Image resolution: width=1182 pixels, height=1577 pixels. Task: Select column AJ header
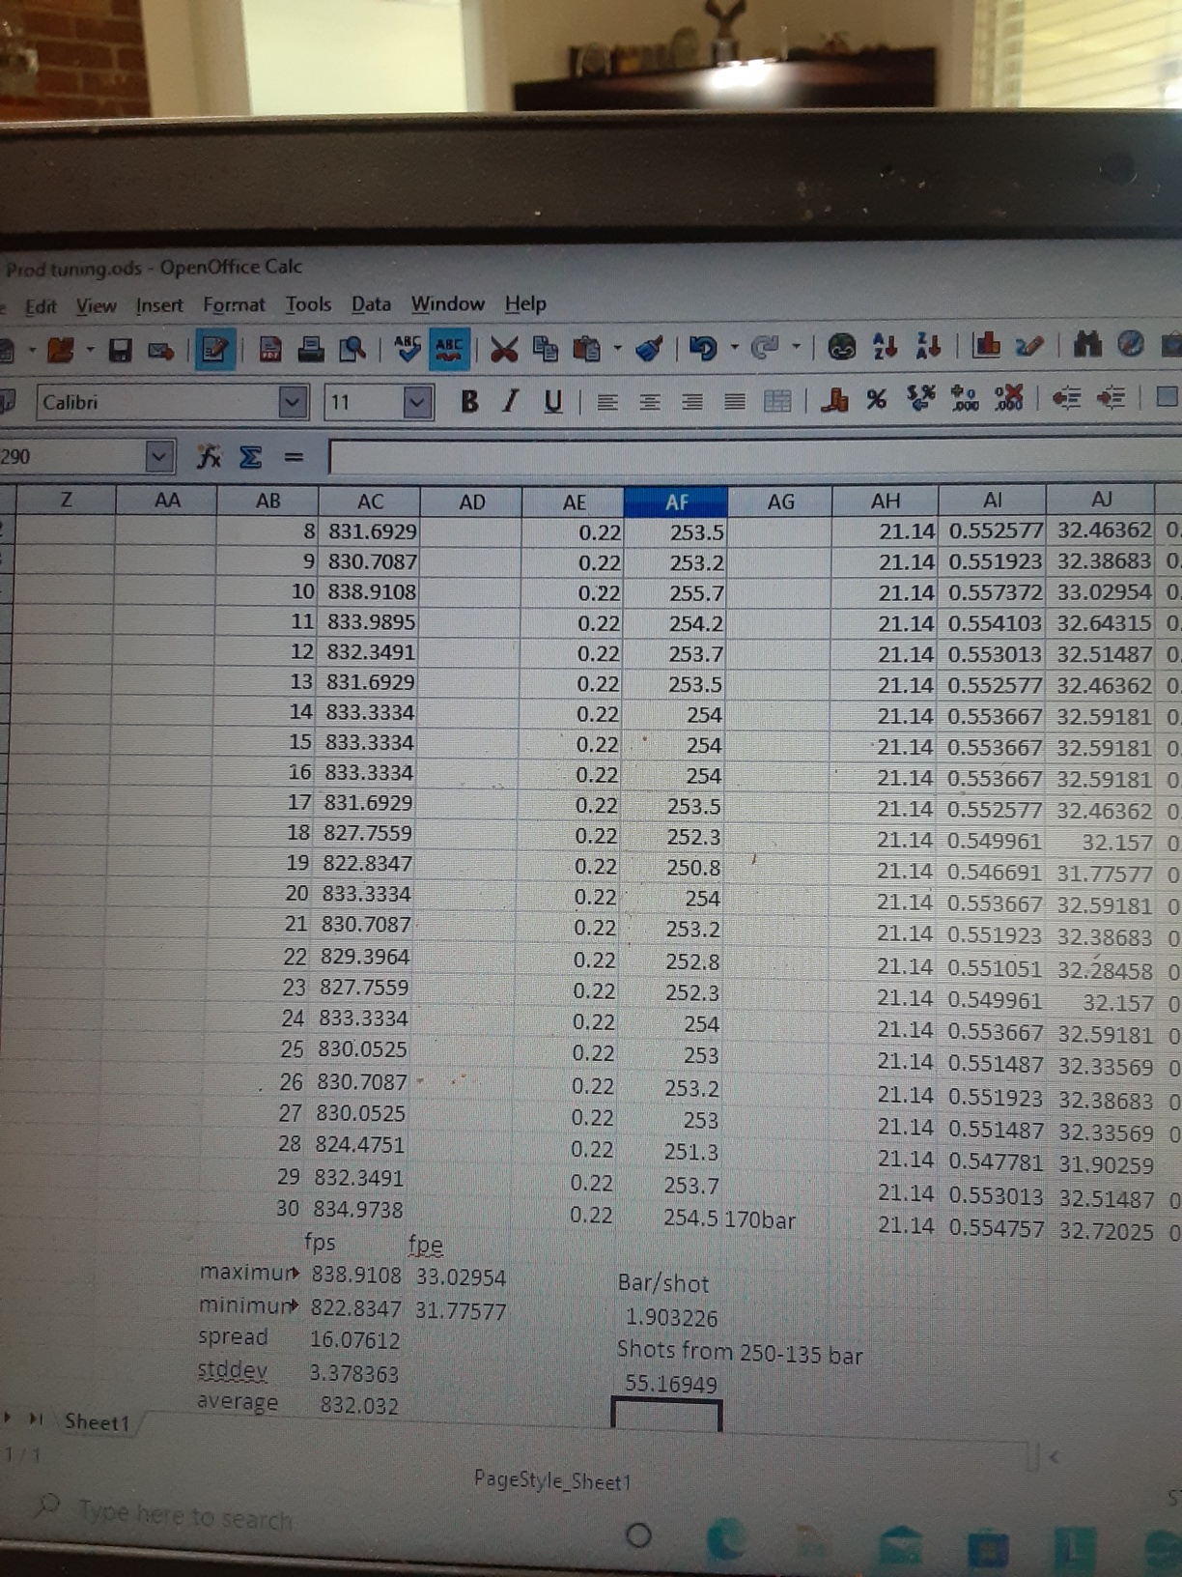point(1100,499)
